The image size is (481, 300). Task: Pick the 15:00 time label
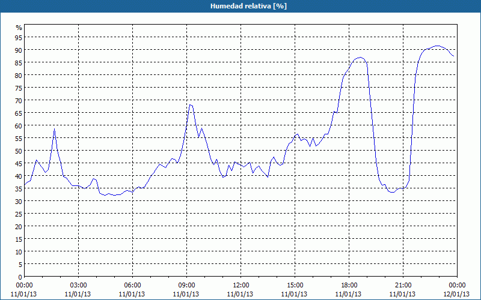(295, 286)
